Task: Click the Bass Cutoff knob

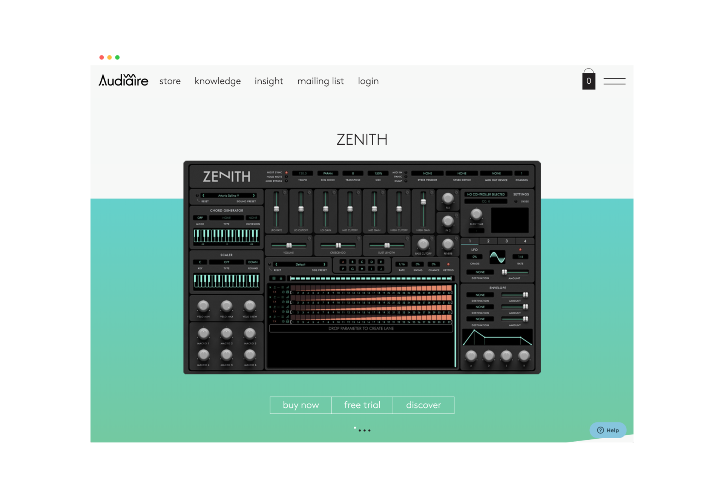Action: point(423,245)
